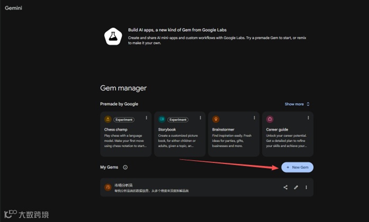Open the 市场分析员 Gem row
This screenshot has height=222, width=369.
(x=207, y=187)
